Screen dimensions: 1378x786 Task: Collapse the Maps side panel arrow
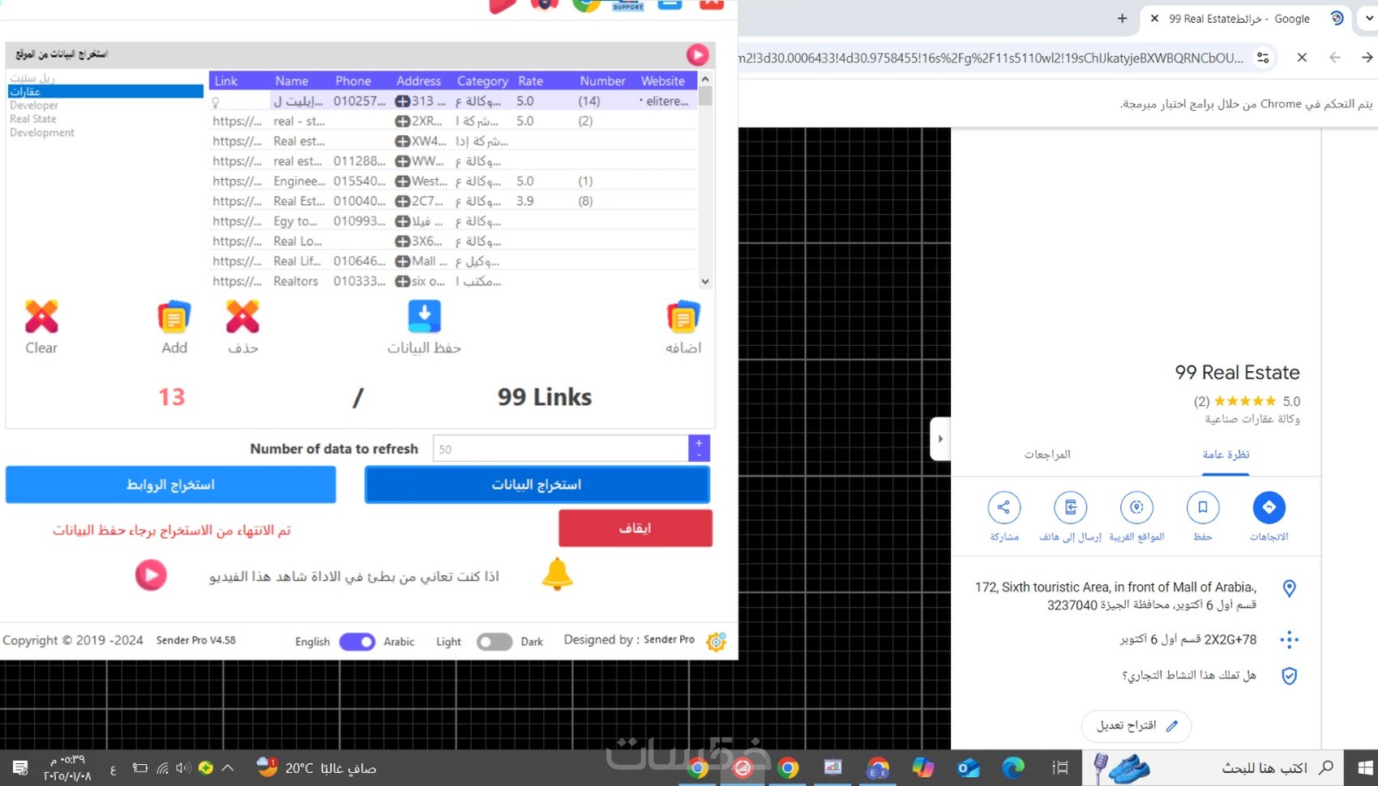[940, 438]
